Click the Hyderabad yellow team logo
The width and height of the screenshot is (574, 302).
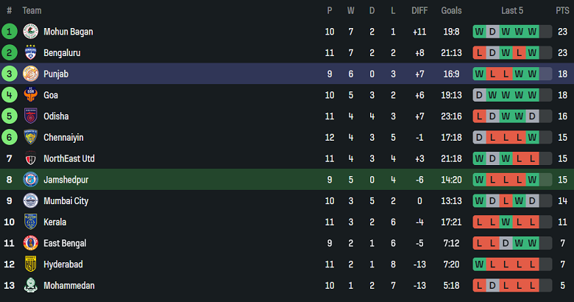31,264
